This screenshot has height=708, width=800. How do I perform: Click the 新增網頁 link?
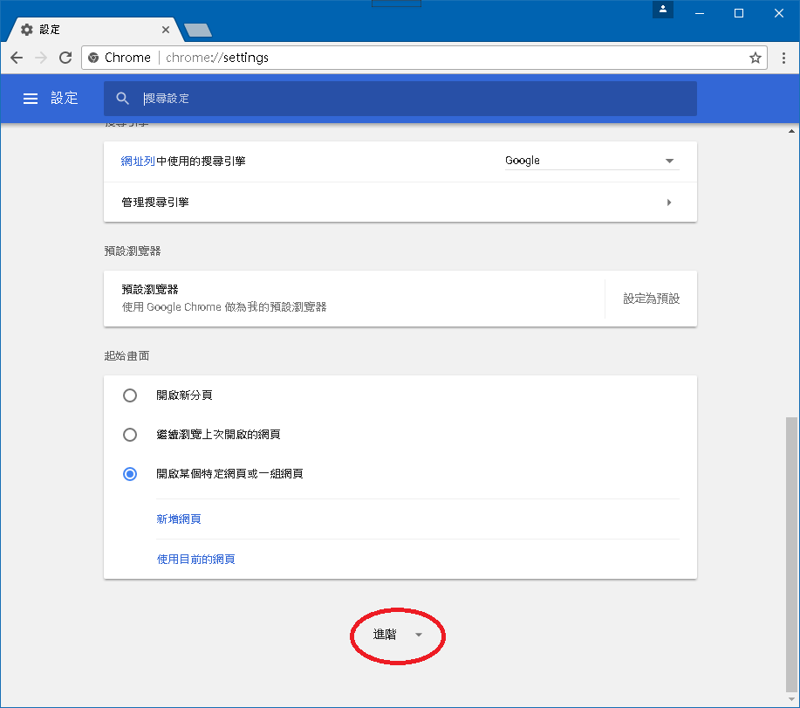pos(179,519)
